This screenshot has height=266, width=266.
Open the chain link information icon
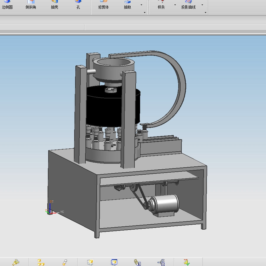(137, 262)
